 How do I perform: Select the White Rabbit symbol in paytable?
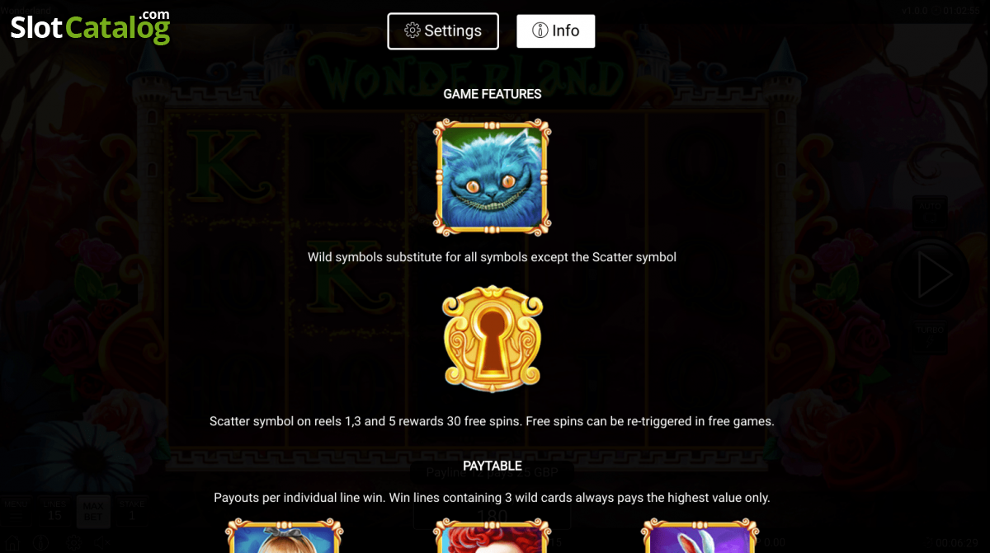point(700,536)
